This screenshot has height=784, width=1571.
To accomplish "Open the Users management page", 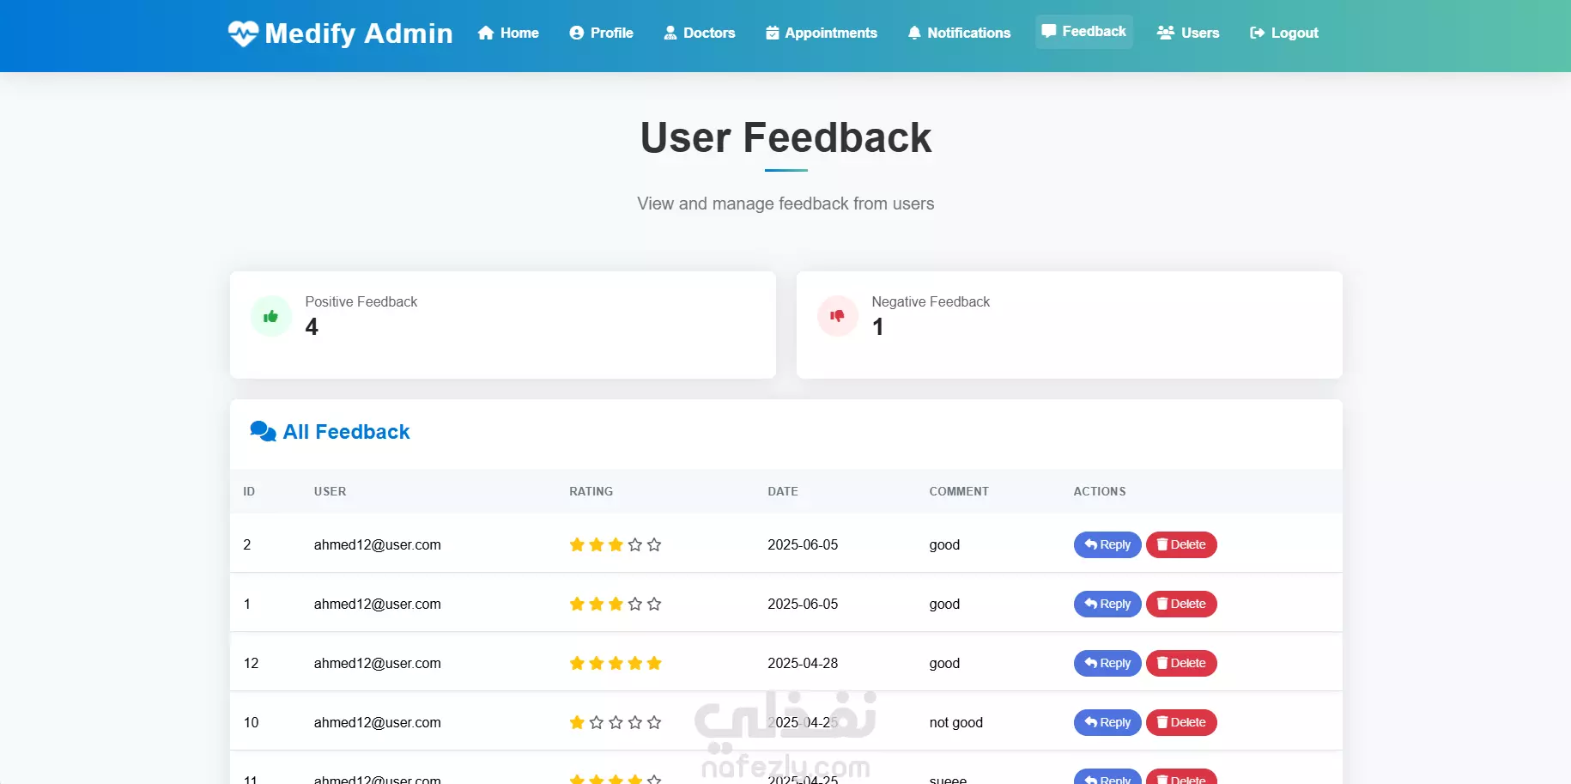I will tap(1188, 33).
